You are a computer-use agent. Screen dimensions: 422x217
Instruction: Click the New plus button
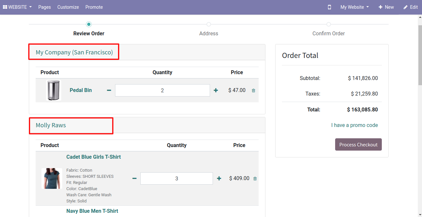pyautogui.click(x=386, y=7)
